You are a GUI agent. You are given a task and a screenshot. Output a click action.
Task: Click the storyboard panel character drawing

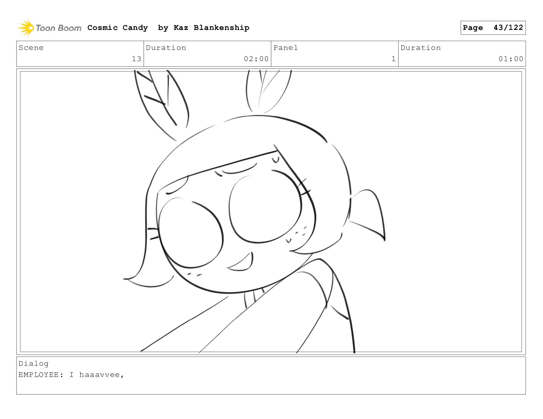click(x=254, y=211)
